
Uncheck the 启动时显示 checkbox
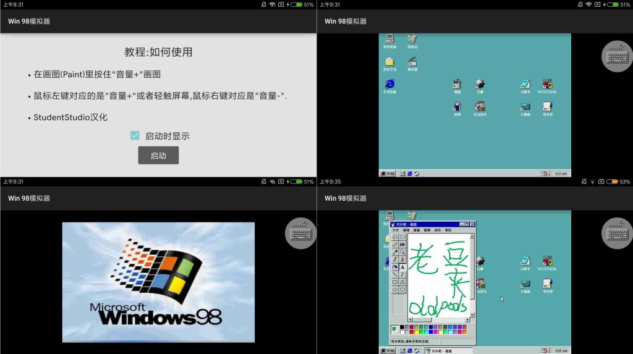pos(135,136)
